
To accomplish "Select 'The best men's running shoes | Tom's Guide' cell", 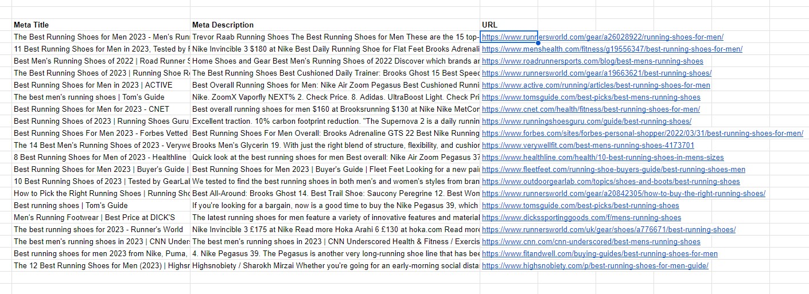I will click(x=102, y=97).
